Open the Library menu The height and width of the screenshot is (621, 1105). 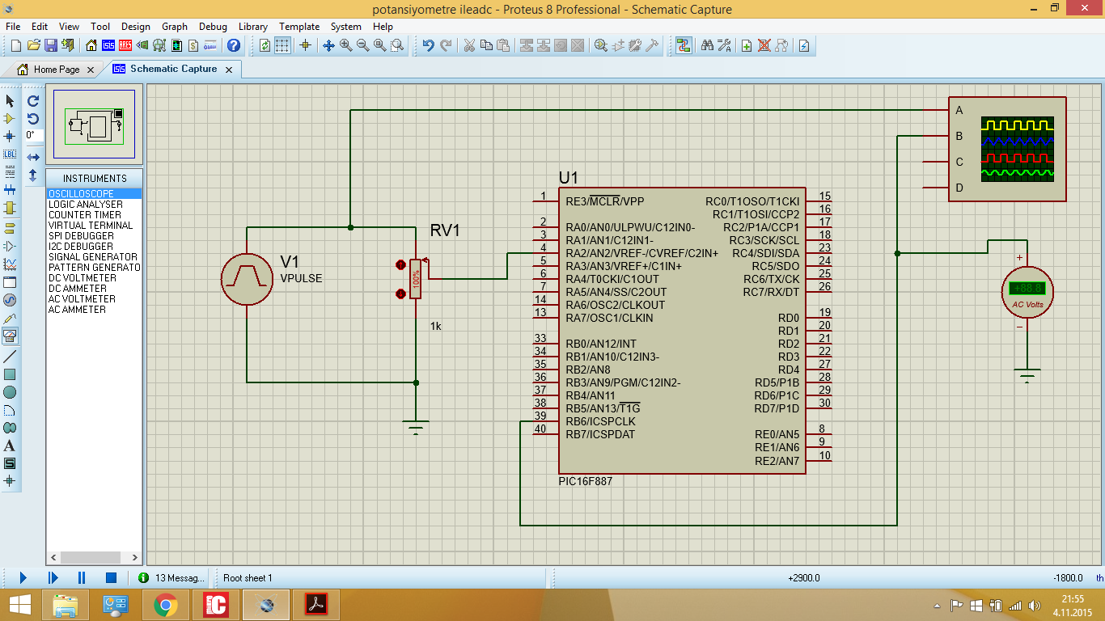(252, 27)
